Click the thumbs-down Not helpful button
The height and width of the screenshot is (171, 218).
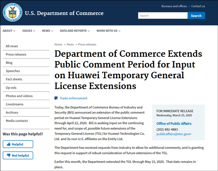(18, 156)
